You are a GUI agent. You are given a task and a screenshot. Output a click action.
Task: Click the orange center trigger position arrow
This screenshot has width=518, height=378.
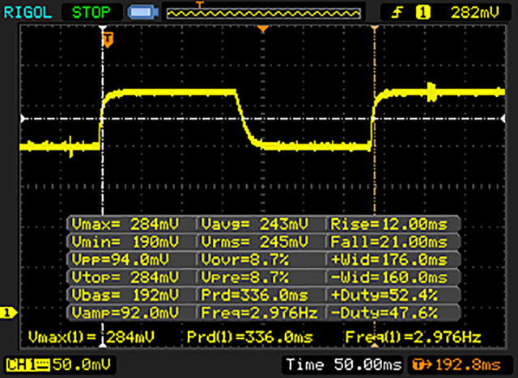261,30
